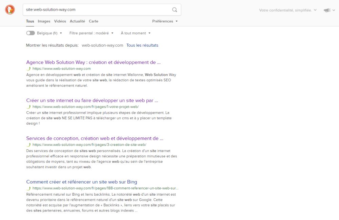The width and height of the screenshot is (339, 220).
Task: Open Comment créer et référencer Bing result
Action: [81, 182]
